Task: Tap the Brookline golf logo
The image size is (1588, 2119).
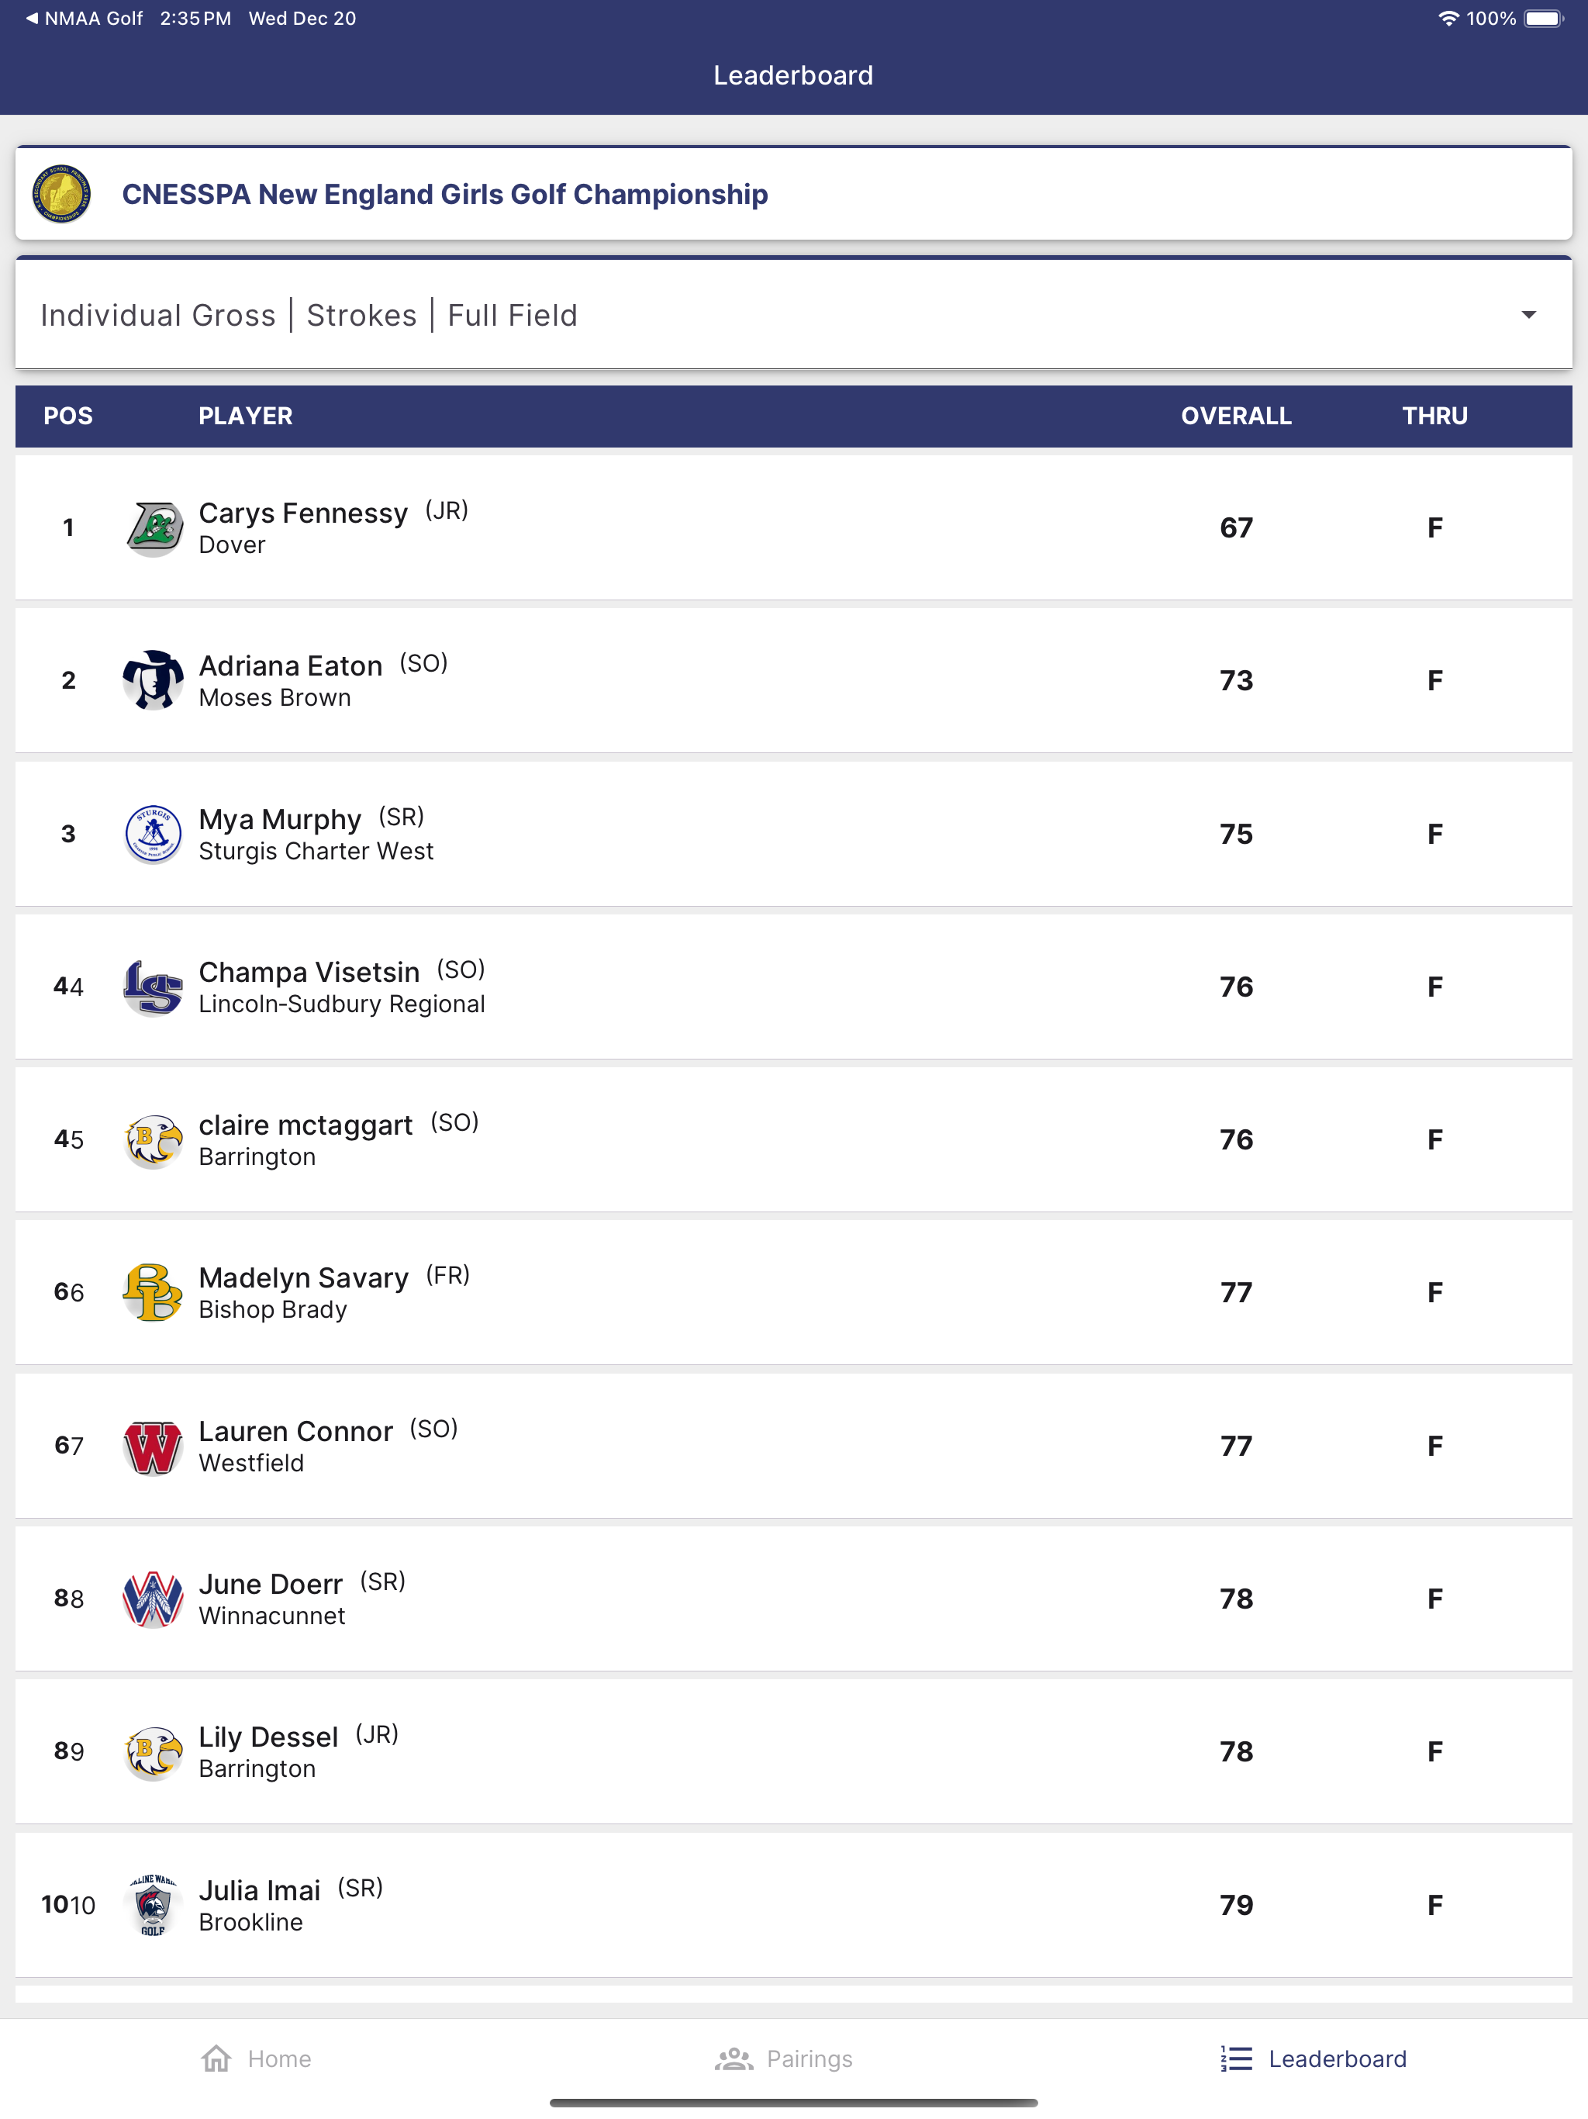Action: 154,1904
